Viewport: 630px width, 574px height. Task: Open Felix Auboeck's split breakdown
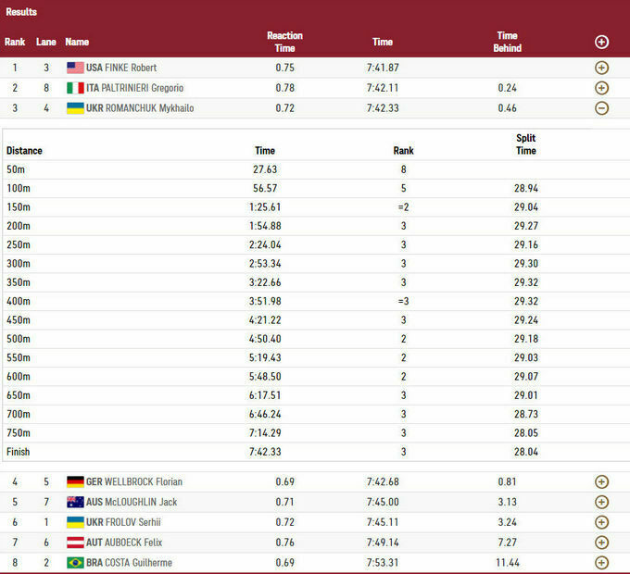601,543
